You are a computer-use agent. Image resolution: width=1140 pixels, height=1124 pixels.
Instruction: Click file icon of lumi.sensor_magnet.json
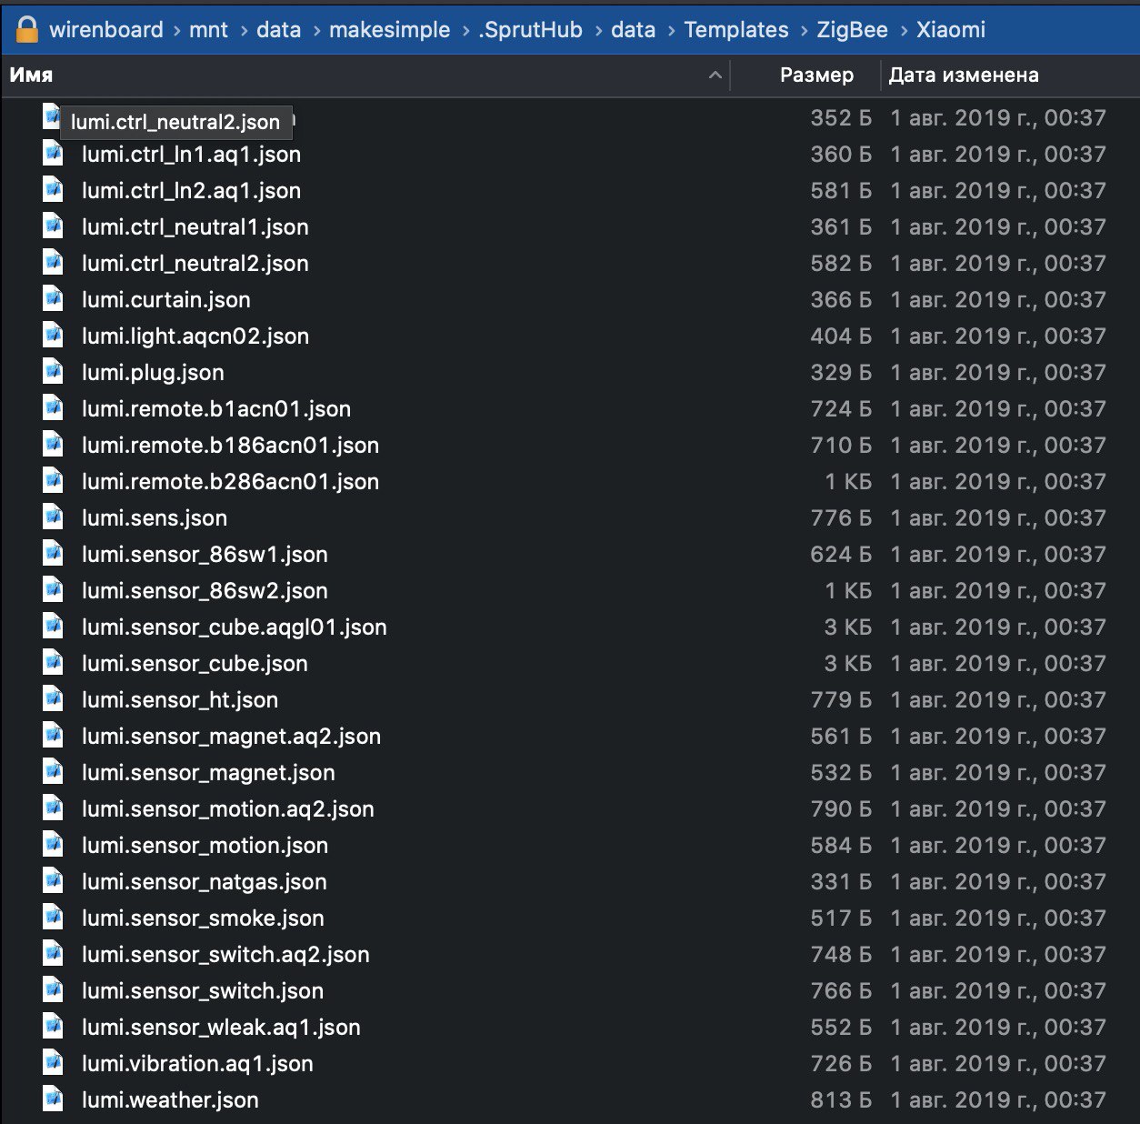coord(54,772)
